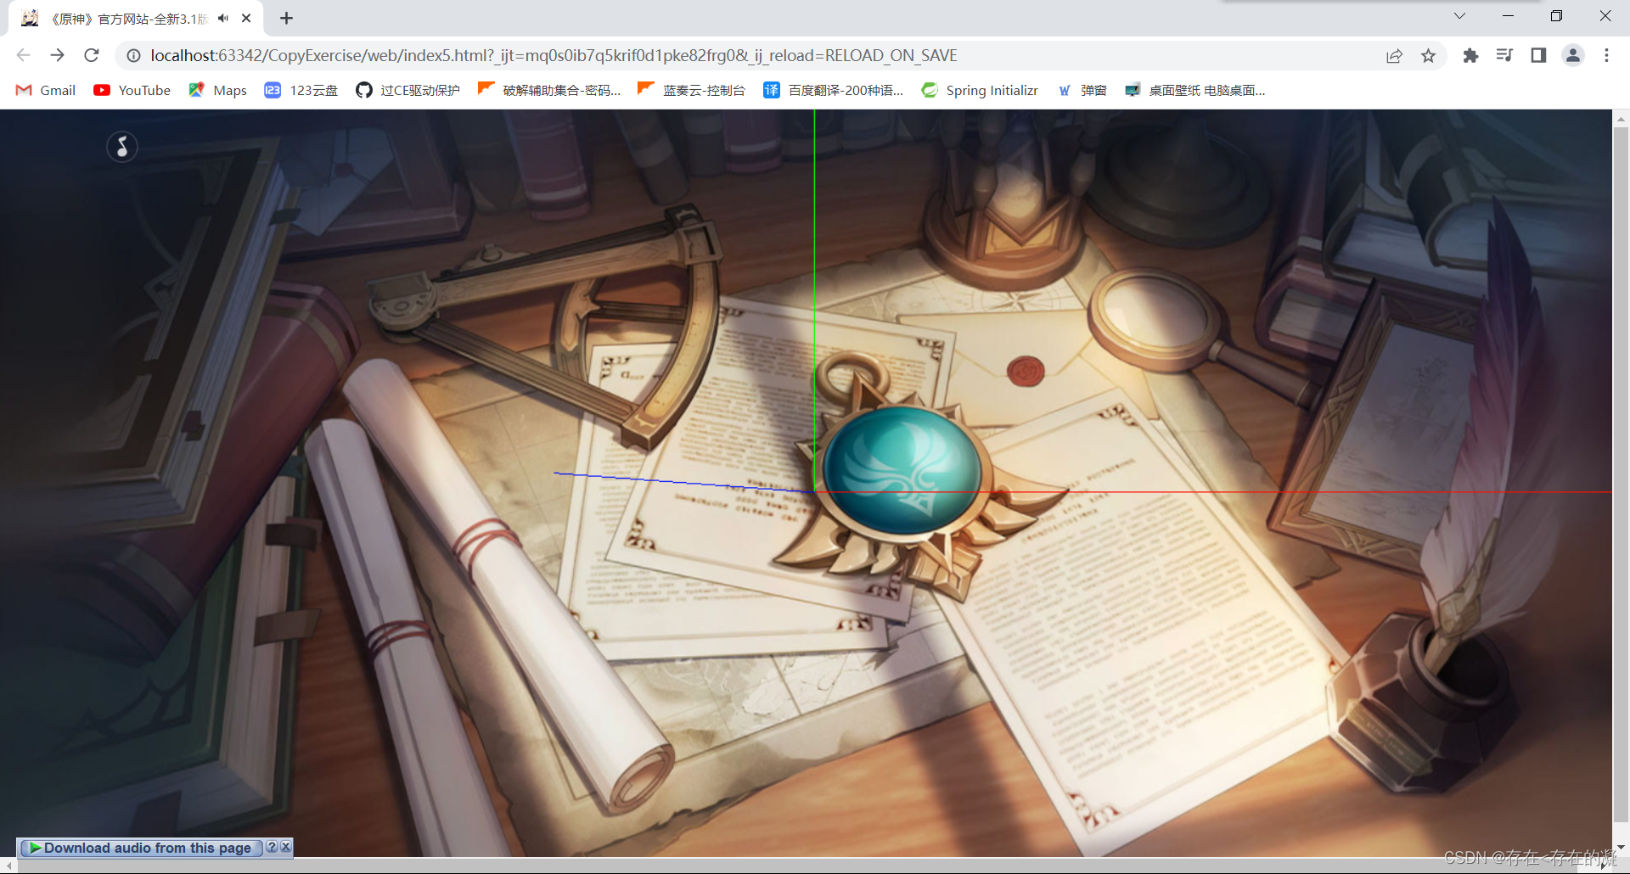Open the user profile avatar
The image size is (1630, 874).
[1572, 55]
